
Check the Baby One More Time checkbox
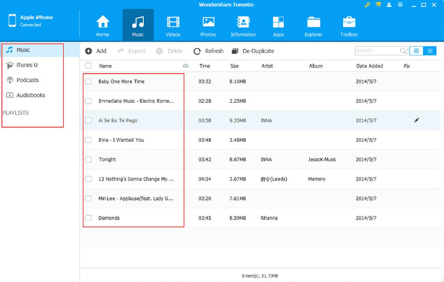(88, 81)
